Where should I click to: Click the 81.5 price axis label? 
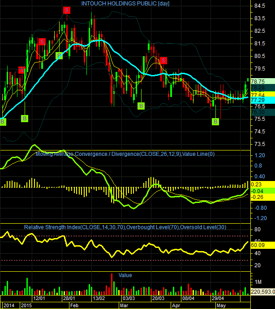(260, 44)
